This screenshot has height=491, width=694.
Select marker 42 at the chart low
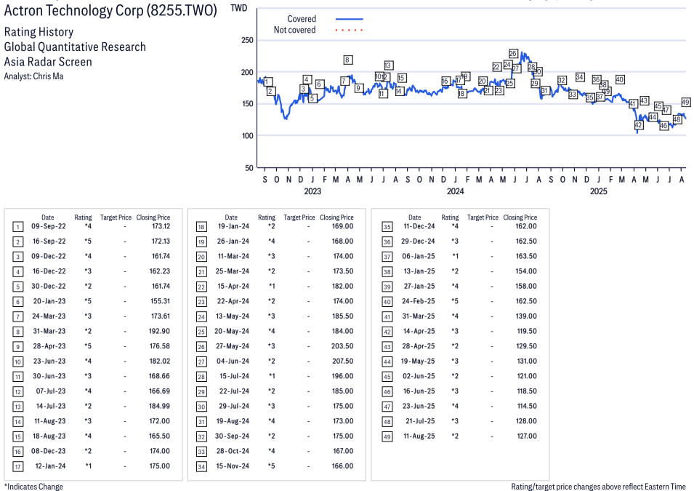click(x=638, y=125)
